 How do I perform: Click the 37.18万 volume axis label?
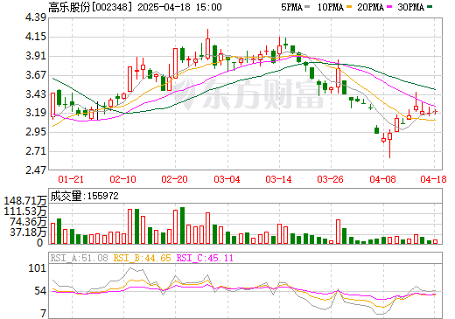tap(28, 232)
